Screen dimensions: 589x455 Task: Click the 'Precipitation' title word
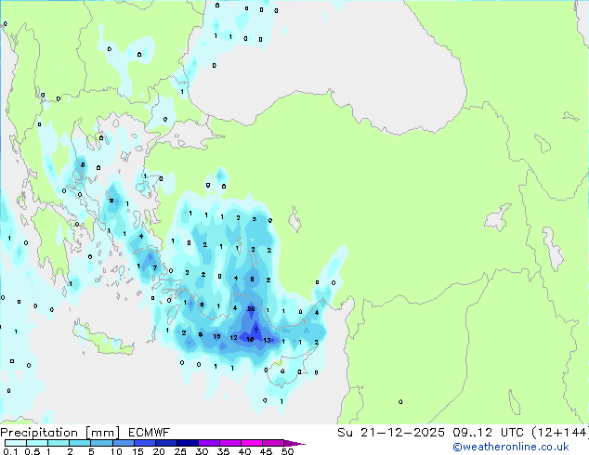coord(39,433)
